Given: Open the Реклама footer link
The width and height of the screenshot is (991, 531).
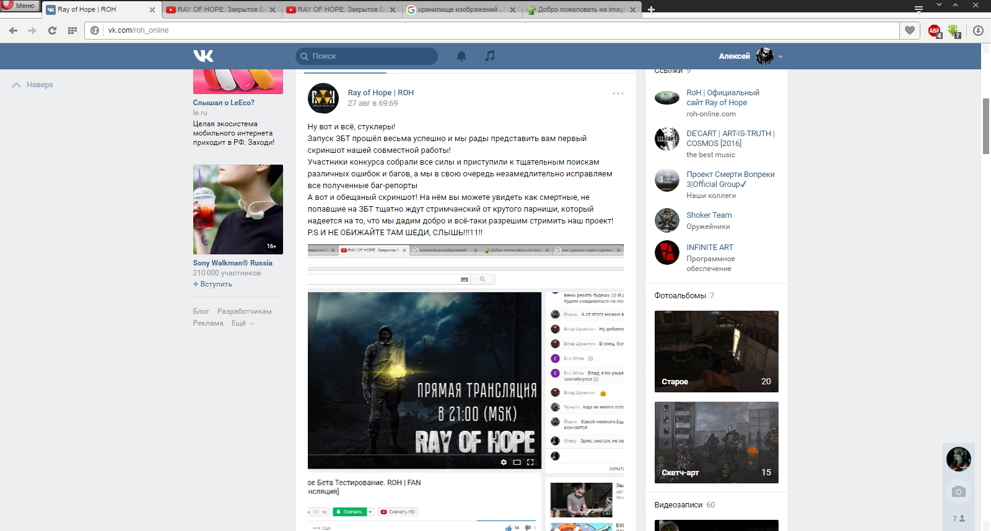Looking at the screenshot, I should pos(208,323).
